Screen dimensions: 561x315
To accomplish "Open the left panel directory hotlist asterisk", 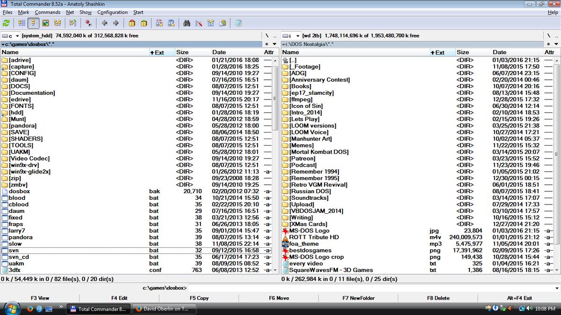I will 268,44.
